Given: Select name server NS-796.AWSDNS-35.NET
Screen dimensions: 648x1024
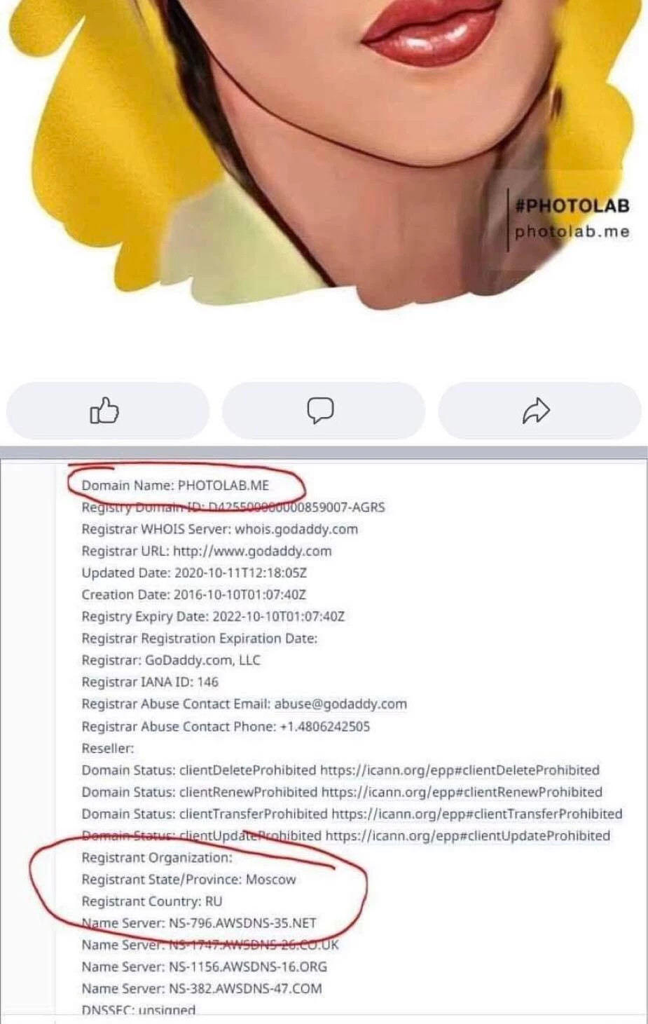Looking at the screenshot, I should click(x=242, y=923).
